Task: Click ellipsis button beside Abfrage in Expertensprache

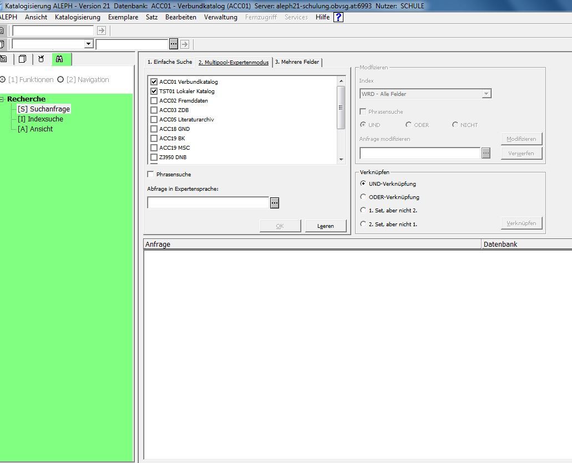Action: 275,203
